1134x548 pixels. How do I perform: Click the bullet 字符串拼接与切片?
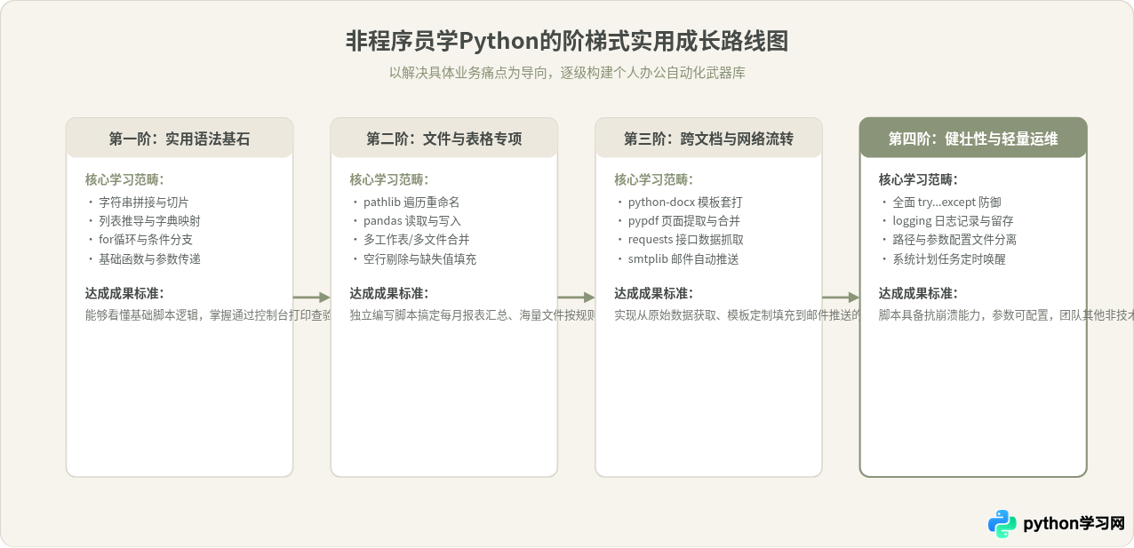click(x=143, y=203)
